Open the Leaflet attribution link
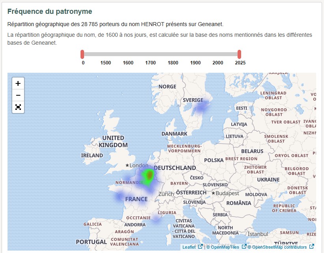This screenshot has width=324, height=253. point(189,246)
